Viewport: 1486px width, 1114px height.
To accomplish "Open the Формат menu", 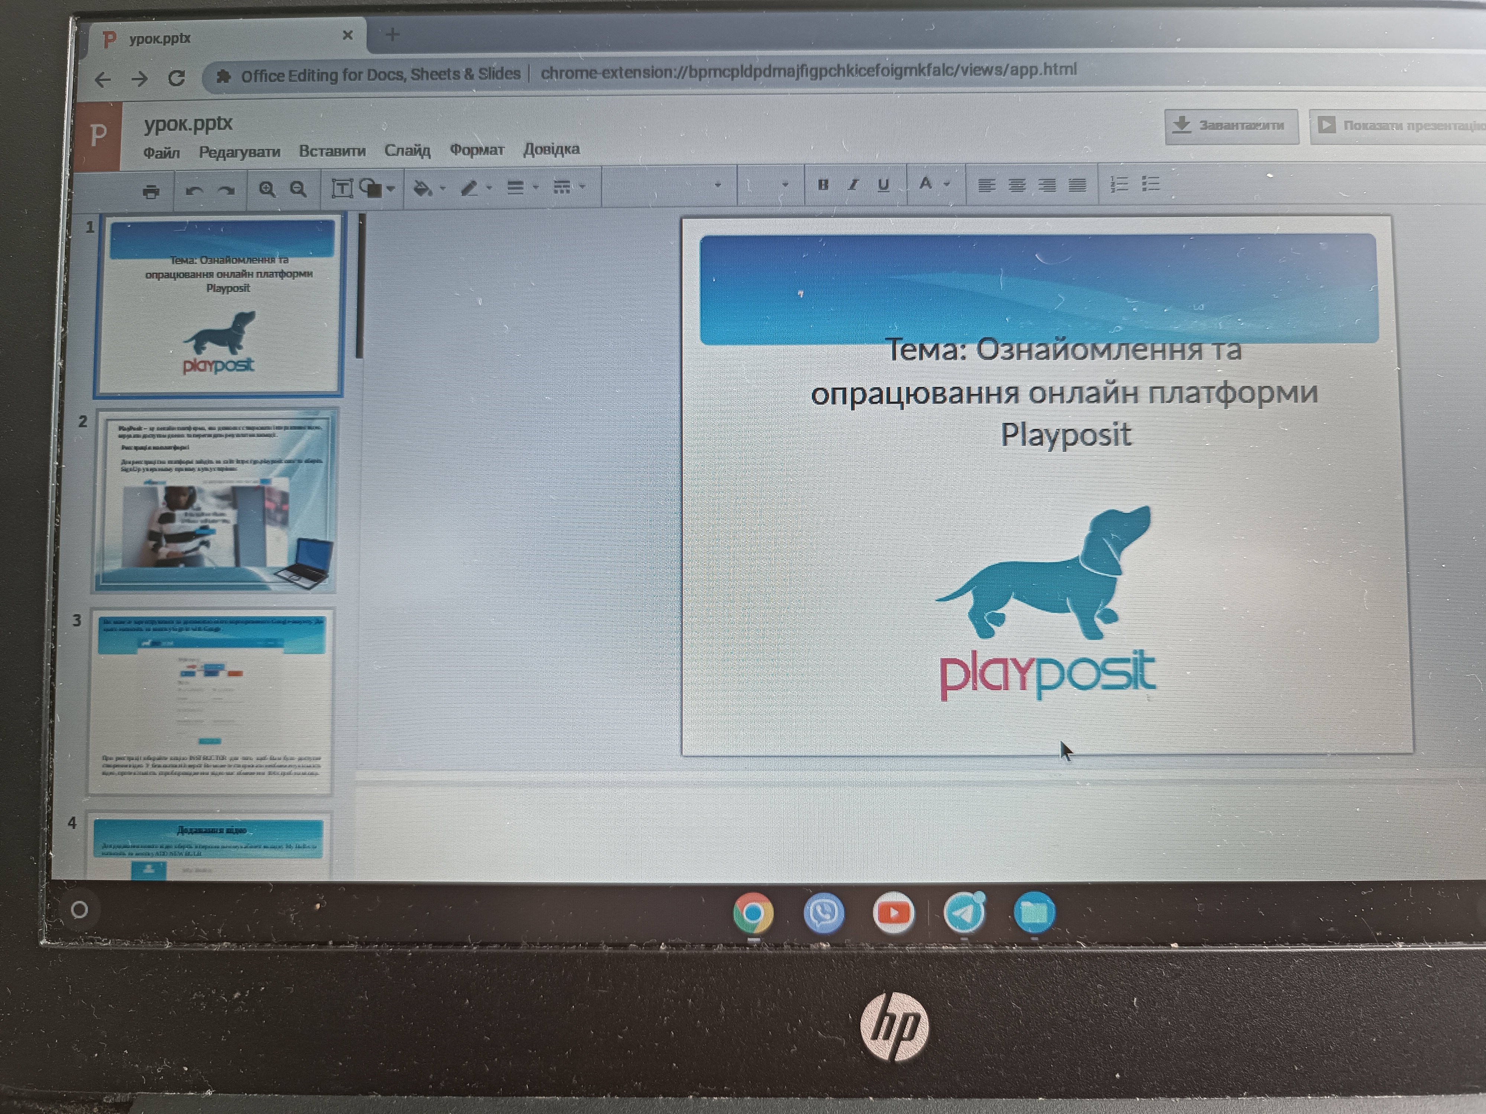I will (477, 150).
